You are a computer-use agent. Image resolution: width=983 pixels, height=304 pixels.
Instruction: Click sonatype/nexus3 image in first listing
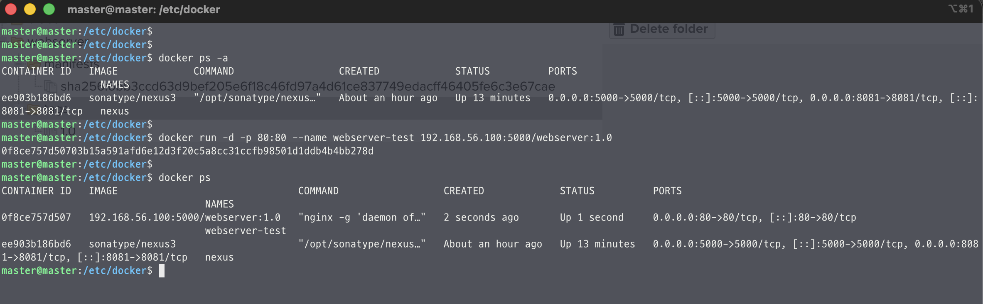point(133,98)
